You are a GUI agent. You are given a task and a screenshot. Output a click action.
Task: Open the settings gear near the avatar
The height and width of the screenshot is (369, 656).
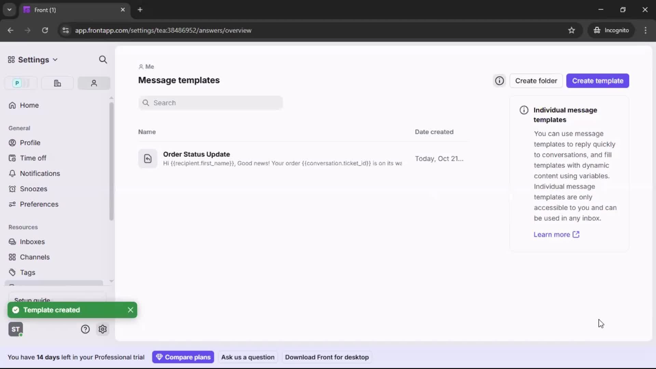pos(103,329)
